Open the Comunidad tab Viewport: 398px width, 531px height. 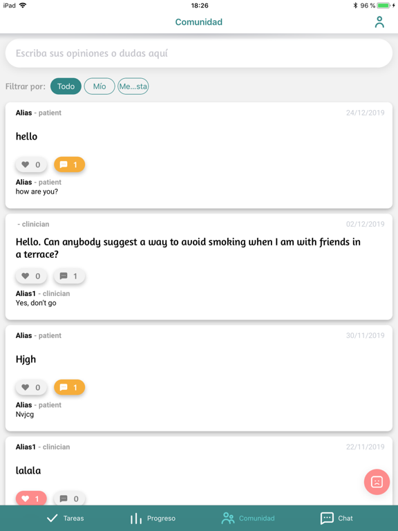(x=248, y=518)
